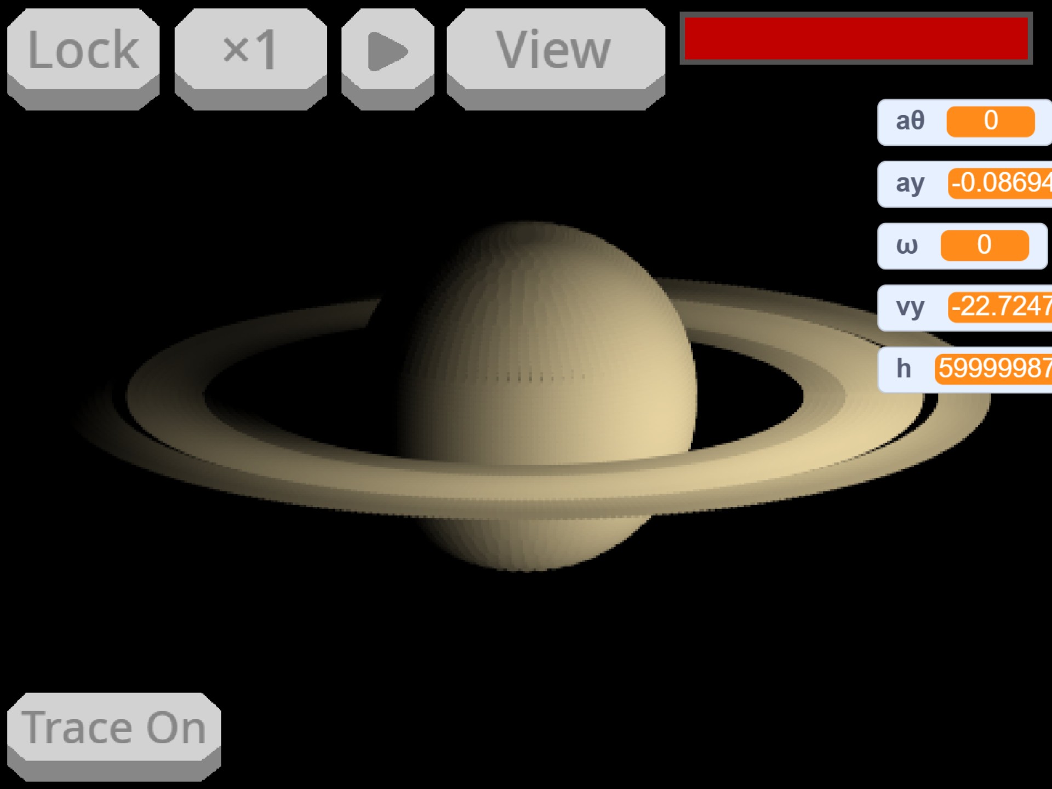The image size is (1052, 789).
Task: Change the ×1 time speed button
Action: pos(250,50)
